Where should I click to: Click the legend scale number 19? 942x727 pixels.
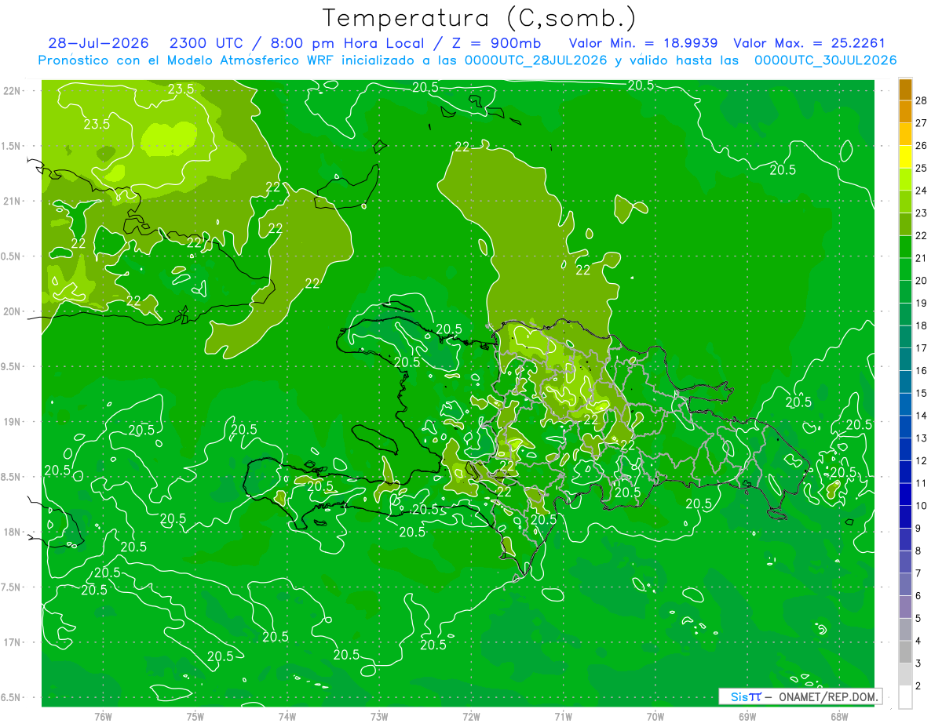click(921, 304)
